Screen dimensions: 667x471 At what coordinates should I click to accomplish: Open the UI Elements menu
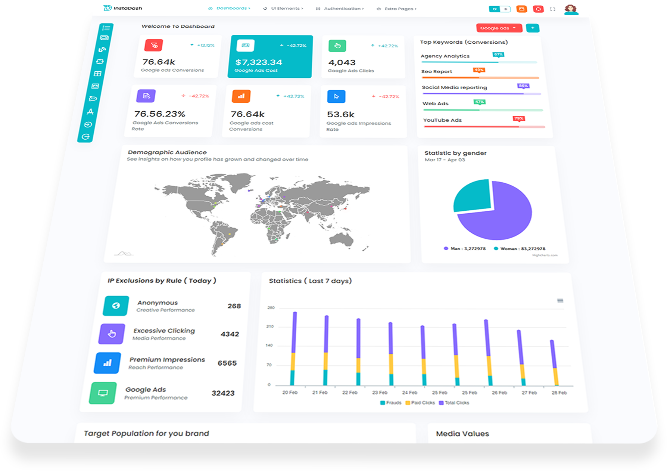(x=284, y=8)
